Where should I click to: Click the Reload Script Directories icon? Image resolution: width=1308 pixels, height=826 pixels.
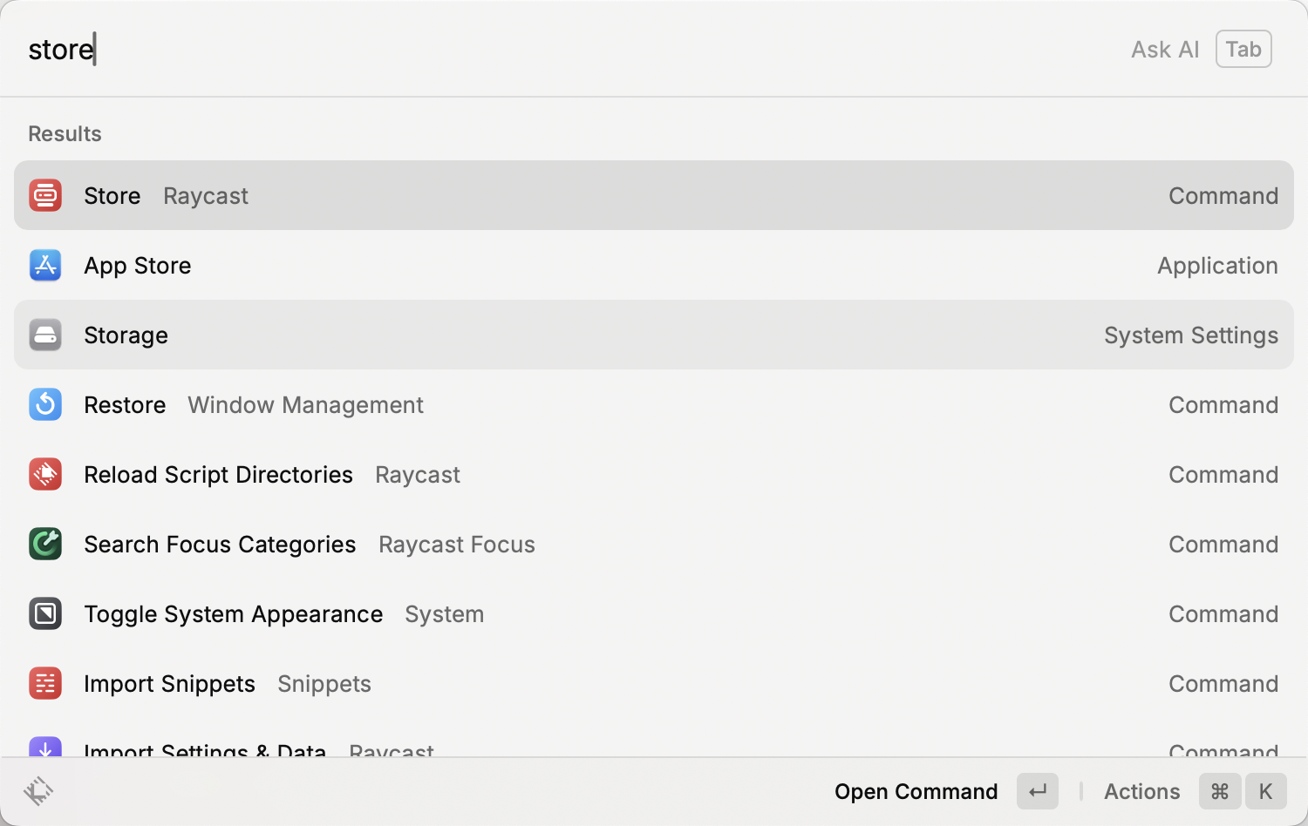click(45, 474)
